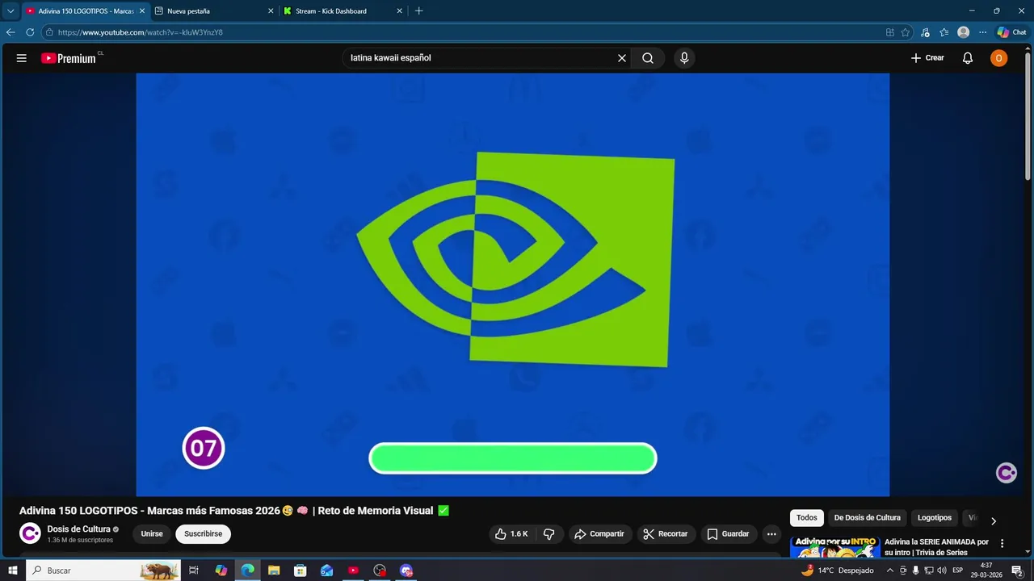The image size is (1034, 581).
Task: Open the Dosis de Cultura channel name link
Action: [79, 529]
